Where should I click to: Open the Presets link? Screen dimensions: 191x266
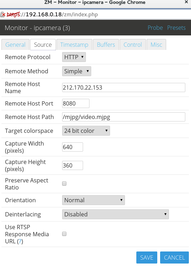(176, 28)
